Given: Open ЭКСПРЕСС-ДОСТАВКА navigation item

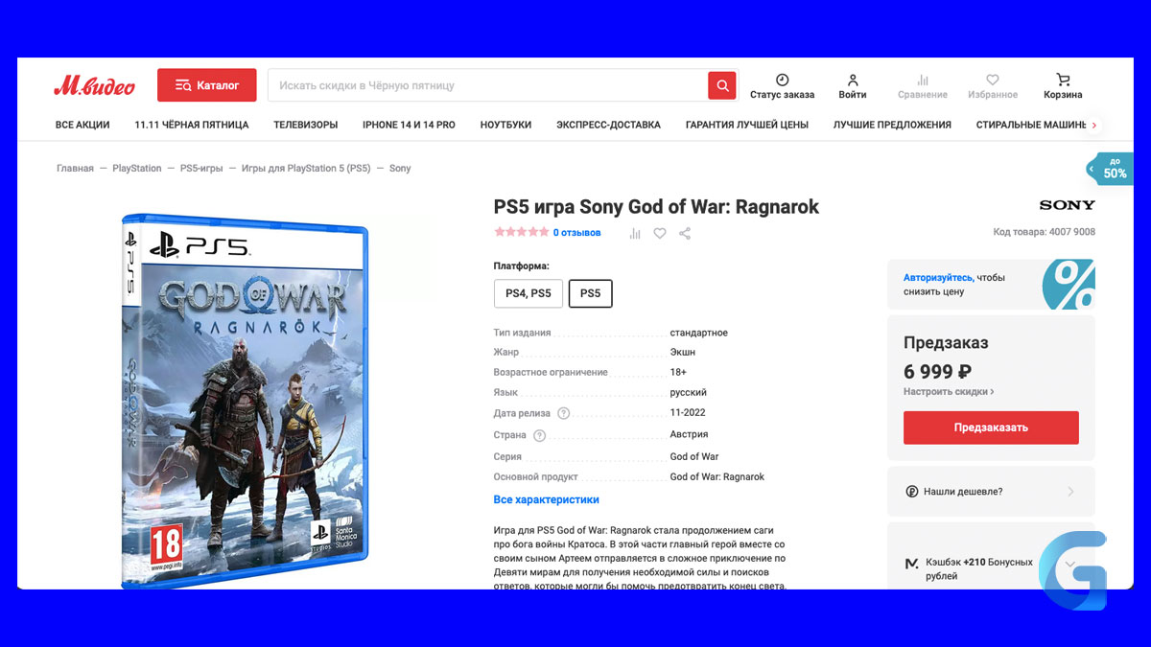Looking at the screenshot, I should [x=608, y=125].
